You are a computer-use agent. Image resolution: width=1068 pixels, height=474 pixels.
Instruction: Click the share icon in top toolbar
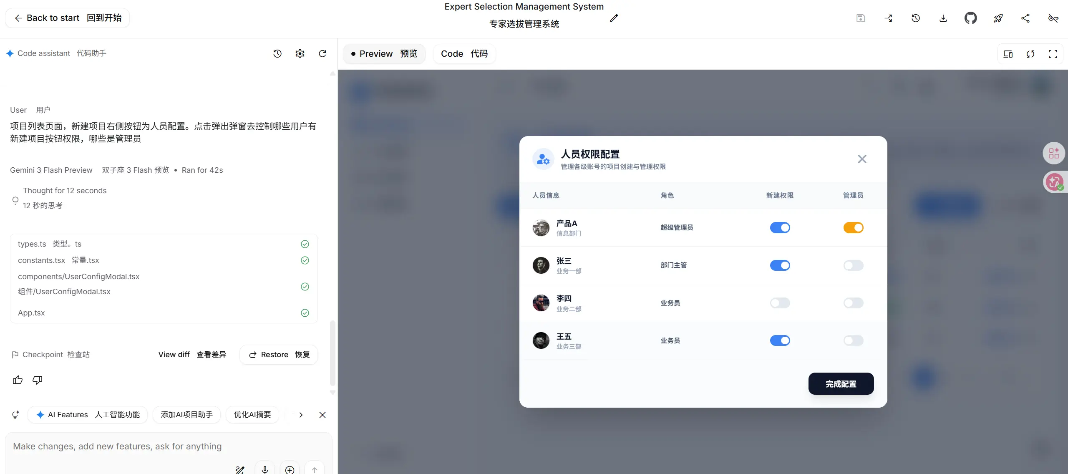[x=1025, y=18]
